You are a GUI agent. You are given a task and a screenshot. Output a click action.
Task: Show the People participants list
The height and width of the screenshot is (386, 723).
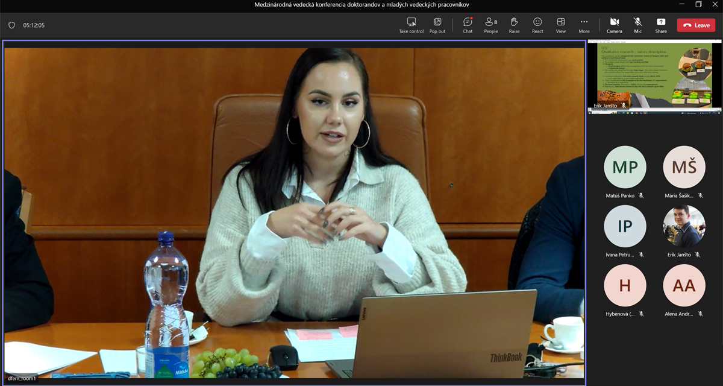[491, 25]
